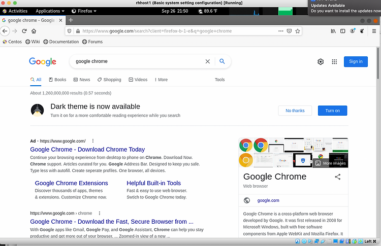This screenshot has height=246, width=381.
Task: Open Download the Fast, Secure Browser result
Action: pyautogui.click(x=112, y=222)
